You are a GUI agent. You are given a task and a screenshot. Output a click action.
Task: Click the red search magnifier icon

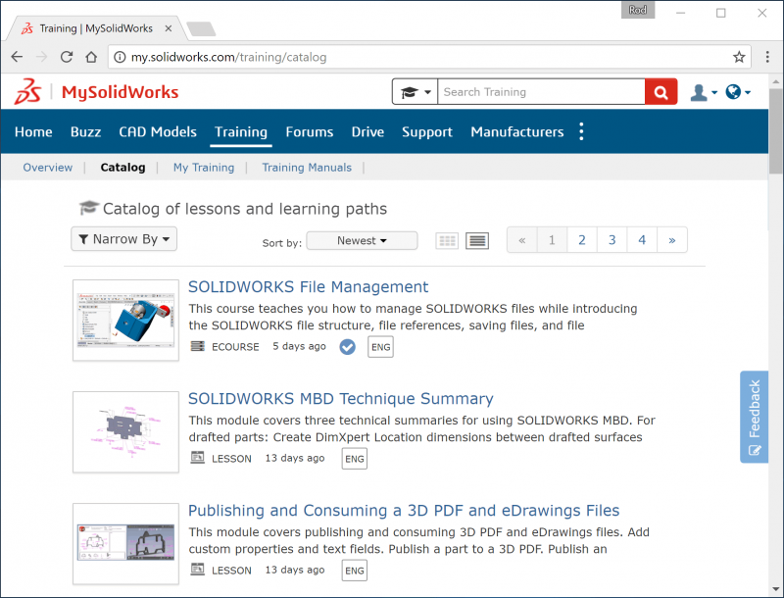660,91
